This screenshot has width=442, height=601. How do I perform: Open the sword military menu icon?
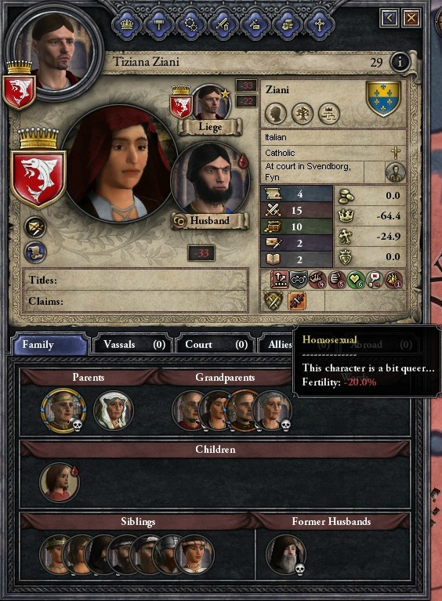[223, 25]
